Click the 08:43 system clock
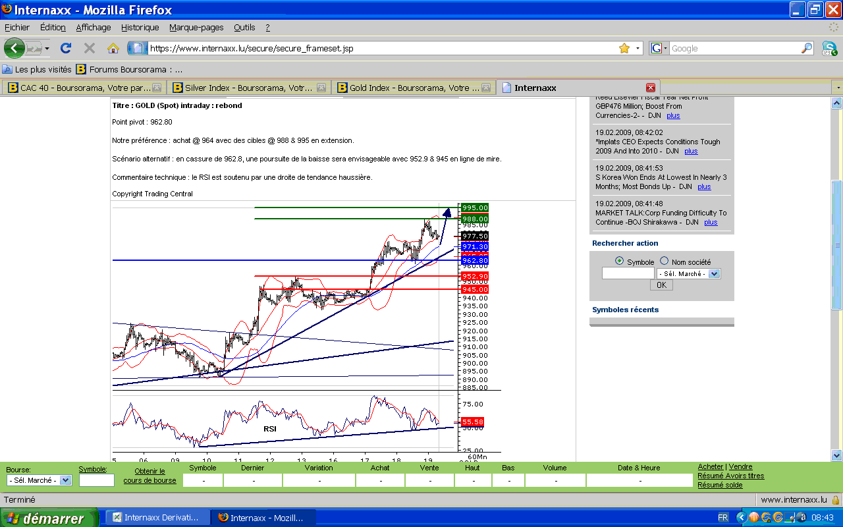 (x=821, y=518)
